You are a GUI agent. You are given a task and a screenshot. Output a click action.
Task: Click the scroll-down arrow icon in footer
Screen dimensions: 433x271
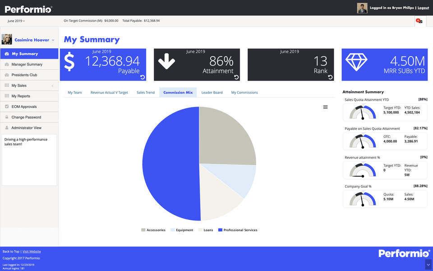click(428, 264)
